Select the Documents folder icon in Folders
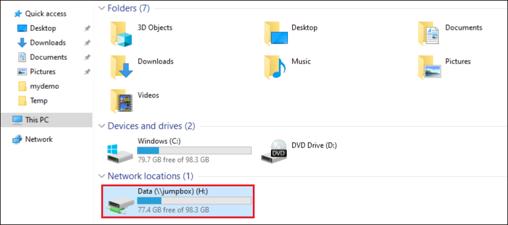Viewport: 508px width, 225px height. click(x=429, y=33)
